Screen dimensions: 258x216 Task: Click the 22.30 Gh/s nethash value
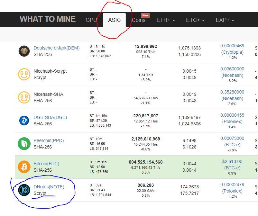tap(146, 191)
